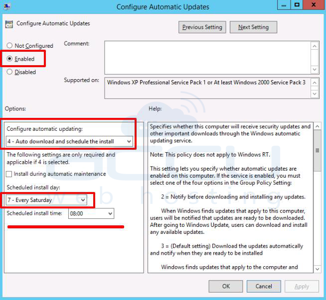Click inside the Comment text box
326x300 pixels.
(207, 58)
